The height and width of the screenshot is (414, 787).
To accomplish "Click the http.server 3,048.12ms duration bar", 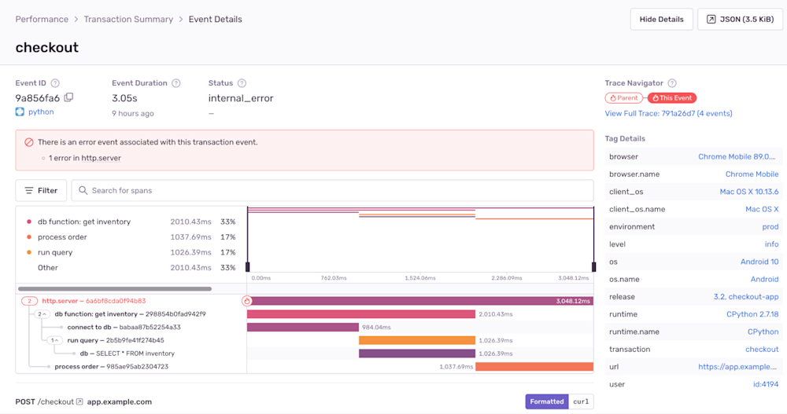I will point(420,301).
